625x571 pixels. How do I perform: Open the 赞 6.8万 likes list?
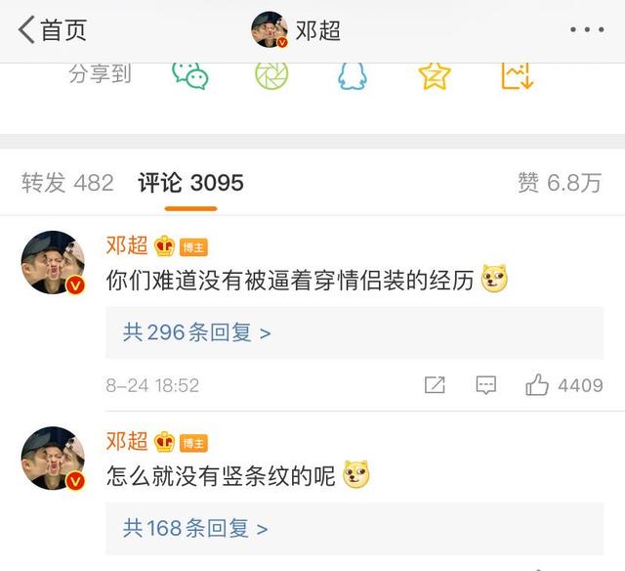coord(560,183)
